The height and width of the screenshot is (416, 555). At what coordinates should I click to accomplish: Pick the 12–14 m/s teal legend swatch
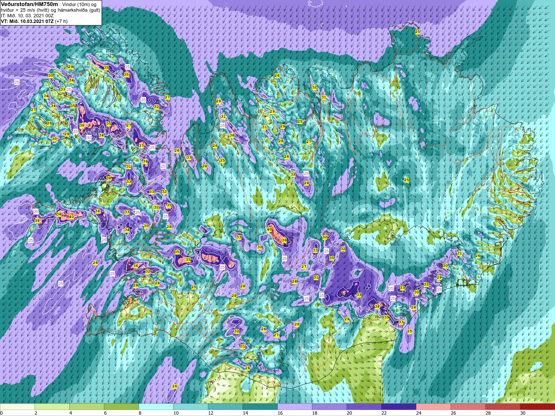[225, 407]
